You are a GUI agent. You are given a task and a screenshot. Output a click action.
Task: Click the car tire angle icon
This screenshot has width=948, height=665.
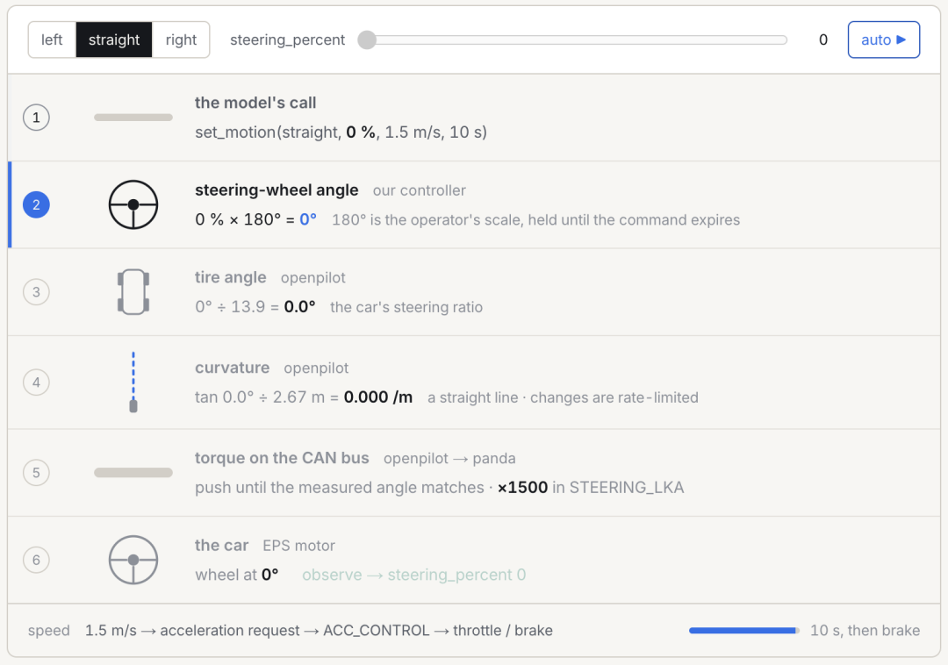pos(133,292)
